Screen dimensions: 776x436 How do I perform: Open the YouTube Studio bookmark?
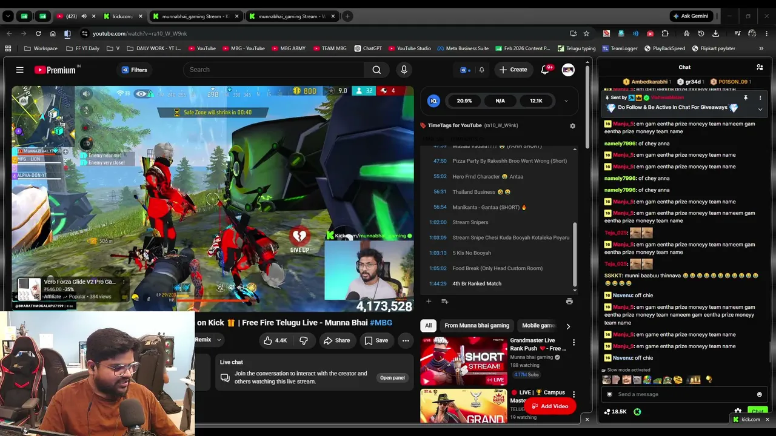pos(410,48)
